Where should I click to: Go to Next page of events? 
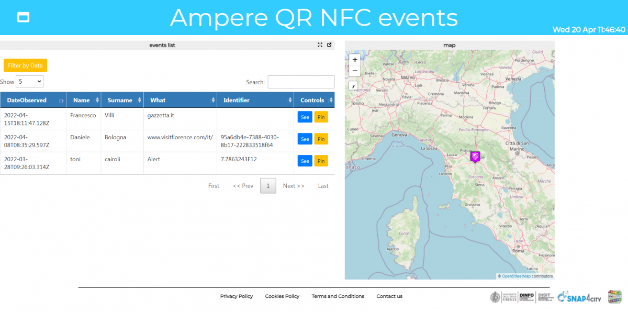[x=293, y=186]
